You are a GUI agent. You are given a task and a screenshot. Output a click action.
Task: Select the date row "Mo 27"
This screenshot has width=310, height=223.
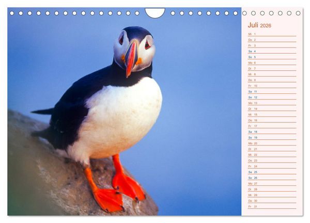click(x=272, y=183)
